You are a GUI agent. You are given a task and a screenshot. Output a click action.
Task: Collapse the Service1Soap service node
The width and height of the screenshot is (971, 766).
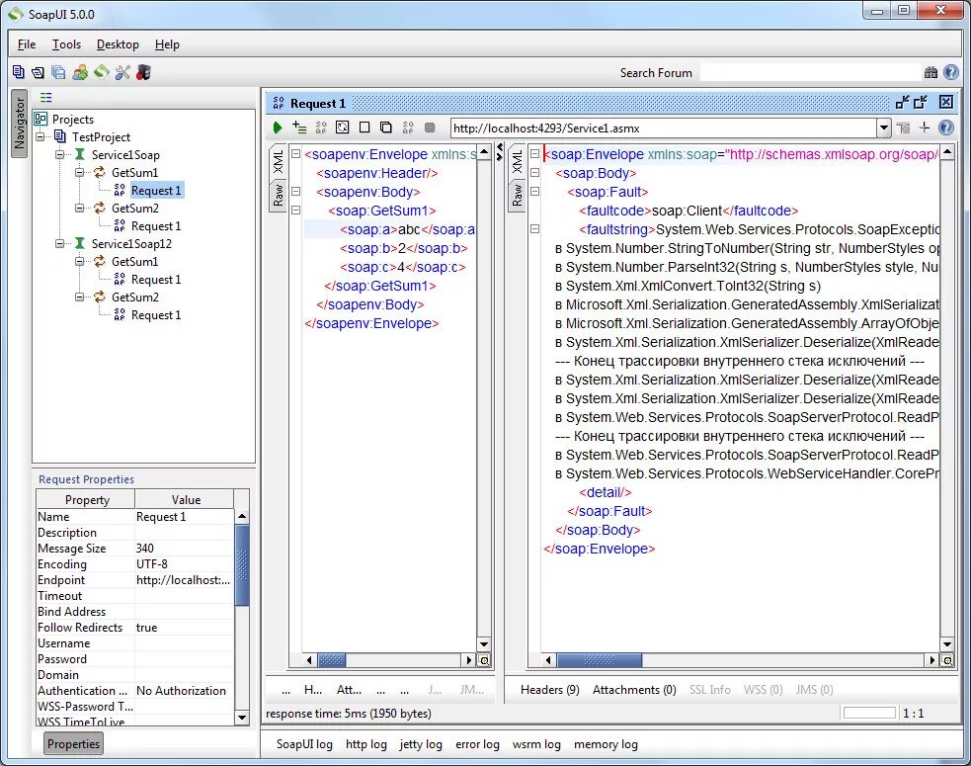[60, 155]
